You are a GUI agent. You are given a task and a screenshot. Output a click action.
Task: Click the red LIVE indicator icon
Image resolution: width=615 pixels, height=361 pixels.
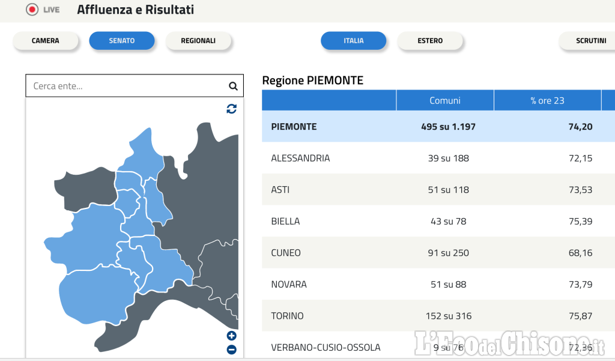pos(32,10)
